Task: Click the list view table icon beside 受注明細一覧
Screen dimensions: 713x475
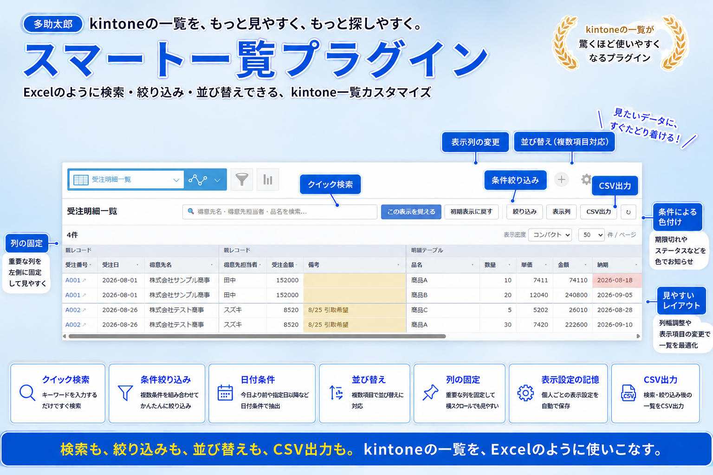Action: tap(81, 180)
